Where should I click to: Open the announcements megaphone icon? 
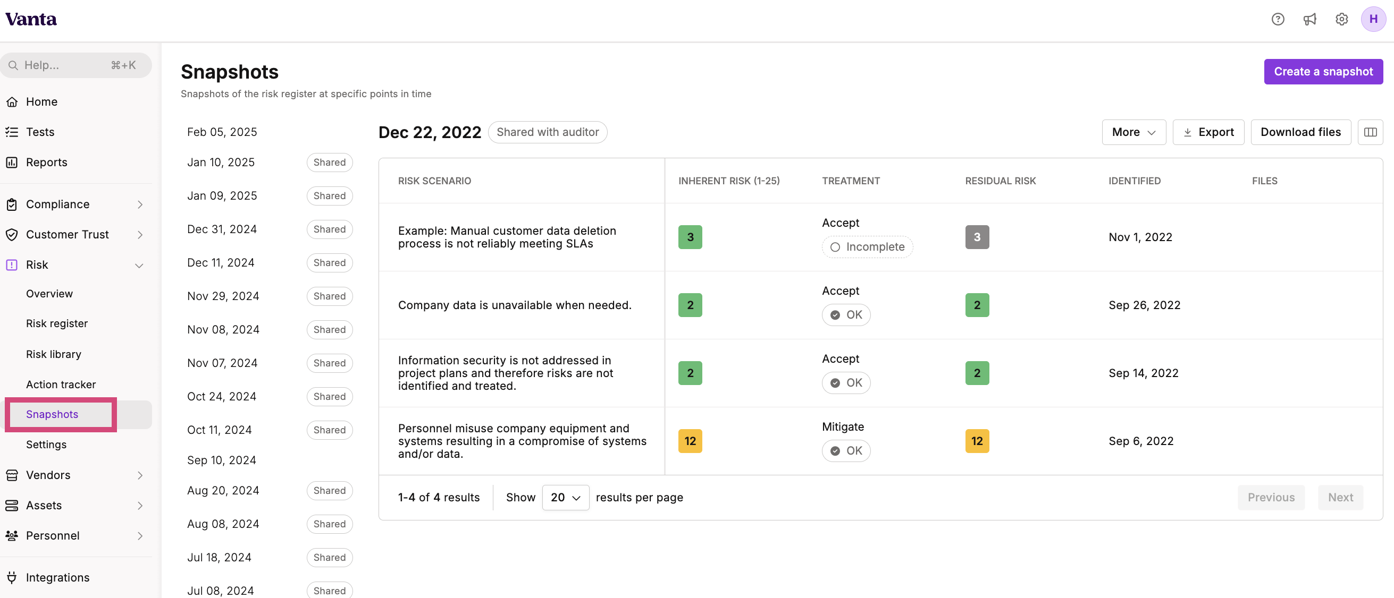pyautogui.click(x=1309, y=20)
